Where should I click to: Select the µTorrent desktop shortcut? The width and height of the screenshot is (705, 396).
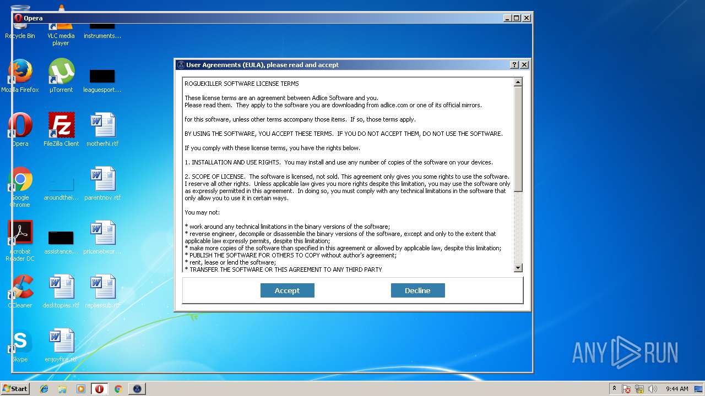click(x=61, y=76)
